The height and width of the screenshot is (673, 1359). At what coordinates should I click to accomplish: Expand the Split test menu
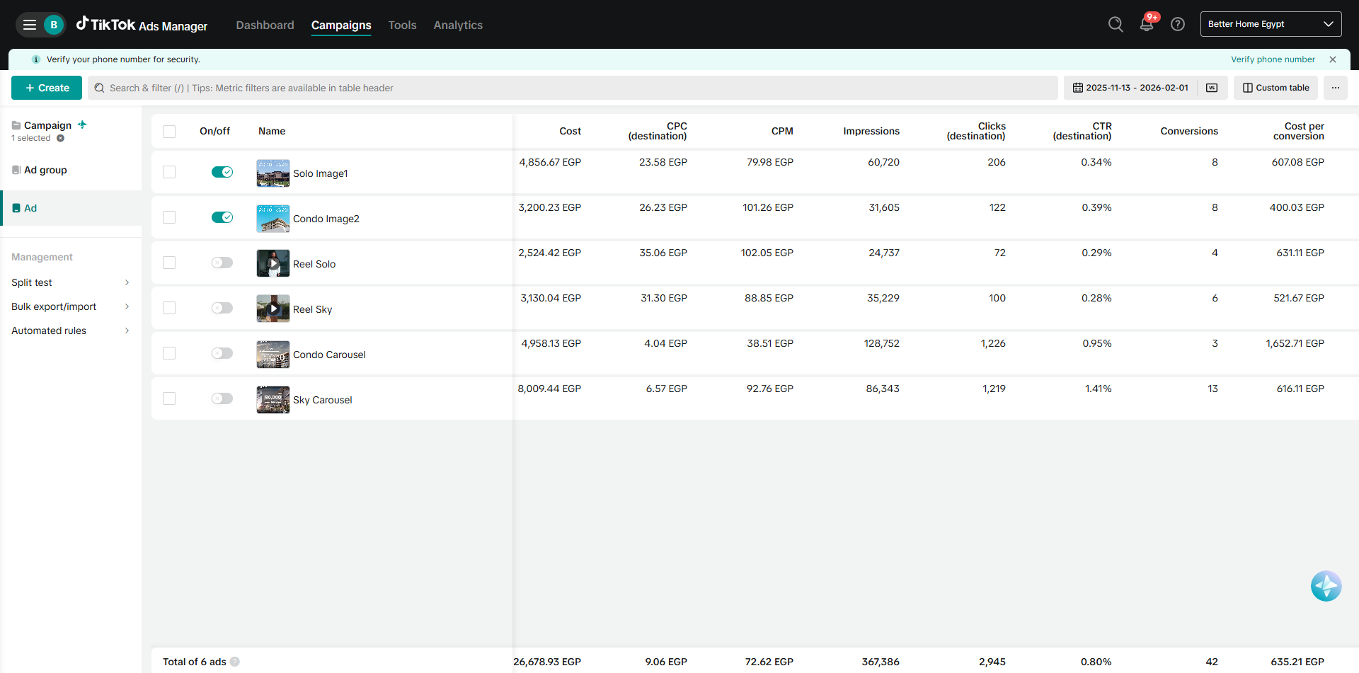[71, 282]
